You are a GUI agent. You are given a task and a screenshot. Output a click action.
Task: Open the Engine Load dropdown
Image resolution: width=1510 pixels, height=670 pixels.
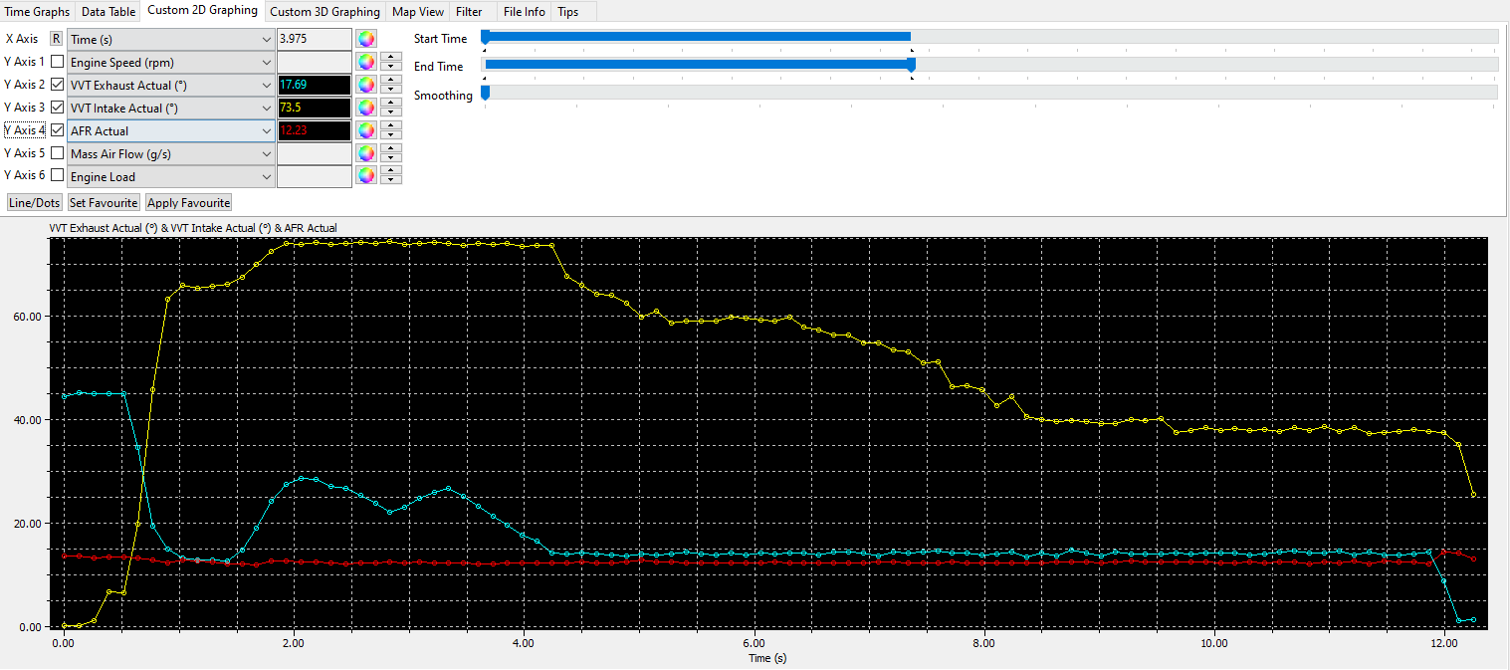pos(170,176)
